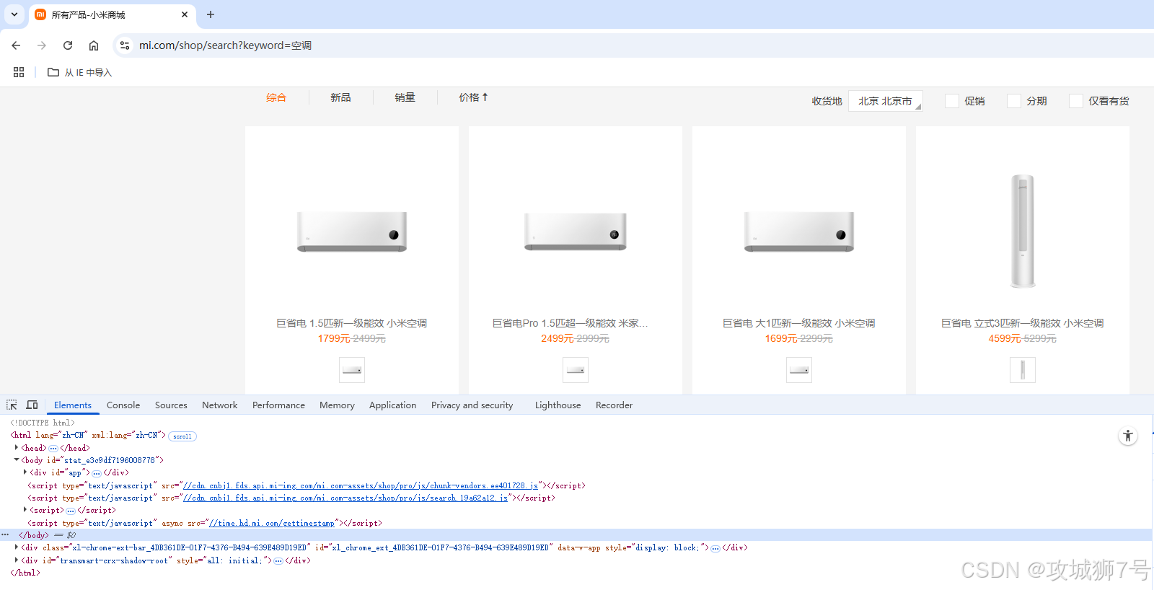The height and width of the screenshot is (590, 1154).
Task: Select the closing </body> line in DOM
Action: (577, 535)
